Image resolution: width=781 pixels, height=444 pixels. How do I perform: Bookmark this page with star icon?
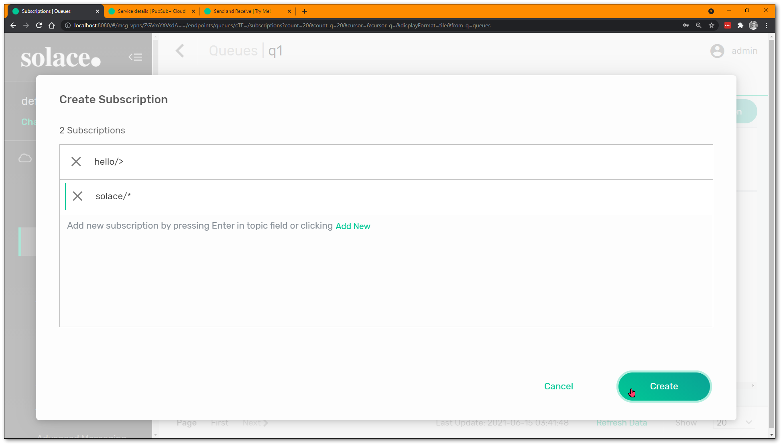click(712, 25)
